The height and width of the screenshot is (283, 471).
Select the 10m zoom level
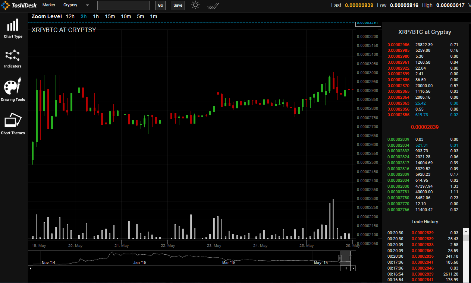(x=126, y=16)
